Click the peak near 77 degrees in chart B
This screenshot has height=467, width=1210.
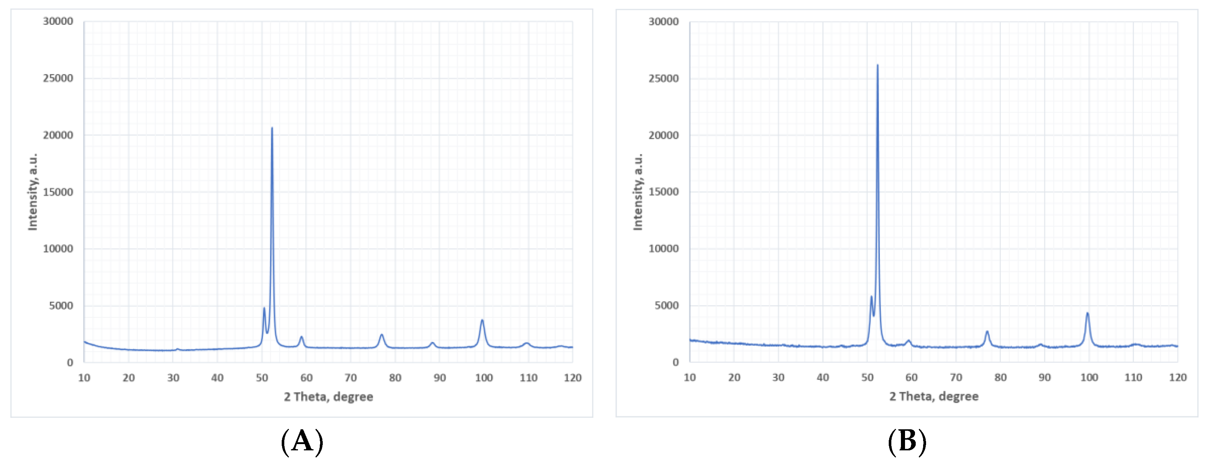coord(987,332)
